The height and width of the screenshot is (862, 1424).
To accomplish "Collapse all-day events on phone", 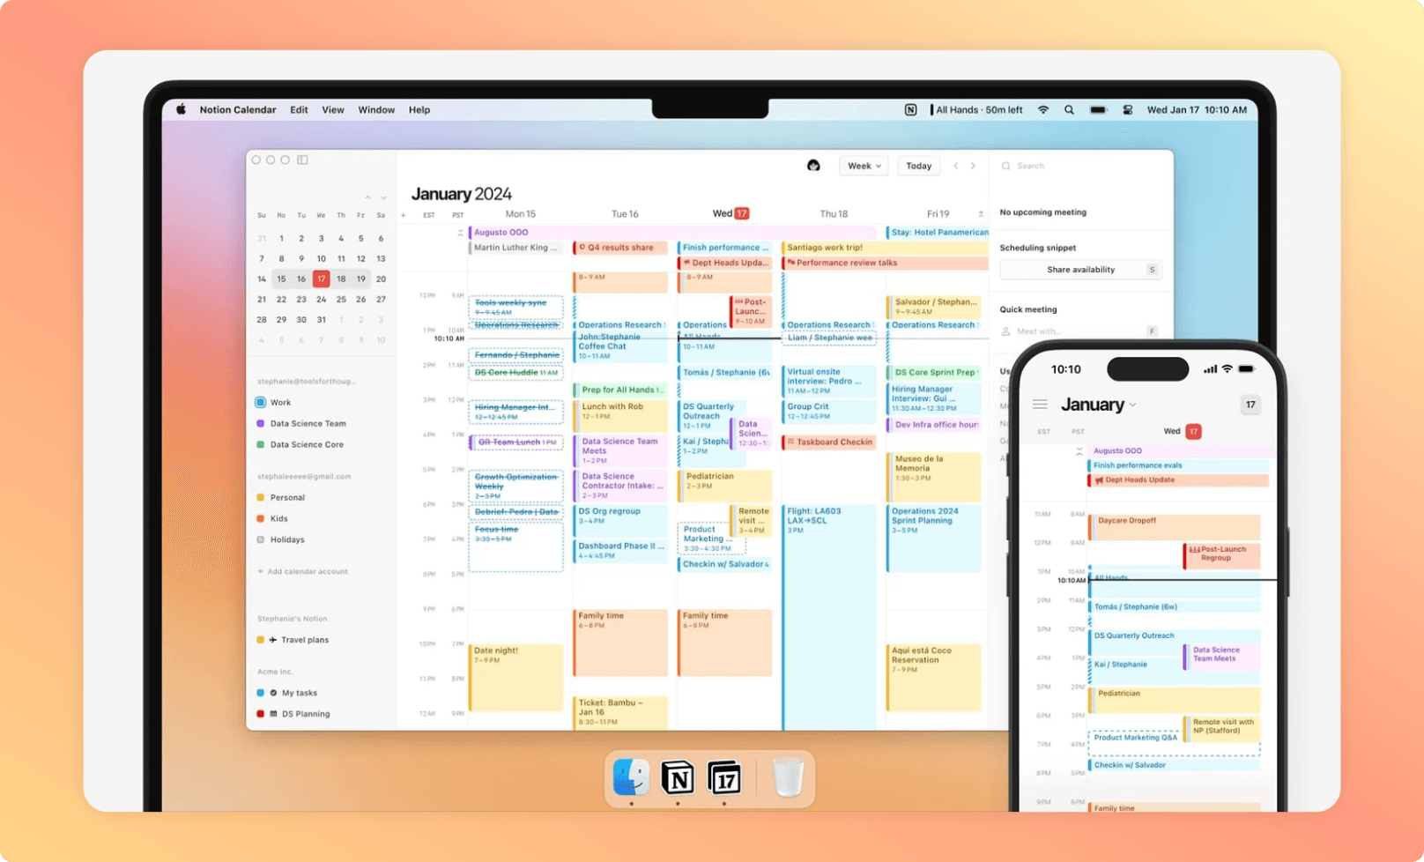I will 1079,451.
